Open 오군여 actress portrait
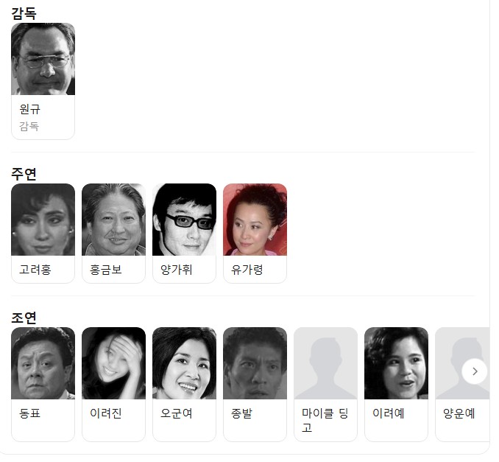 click(184, 363)
